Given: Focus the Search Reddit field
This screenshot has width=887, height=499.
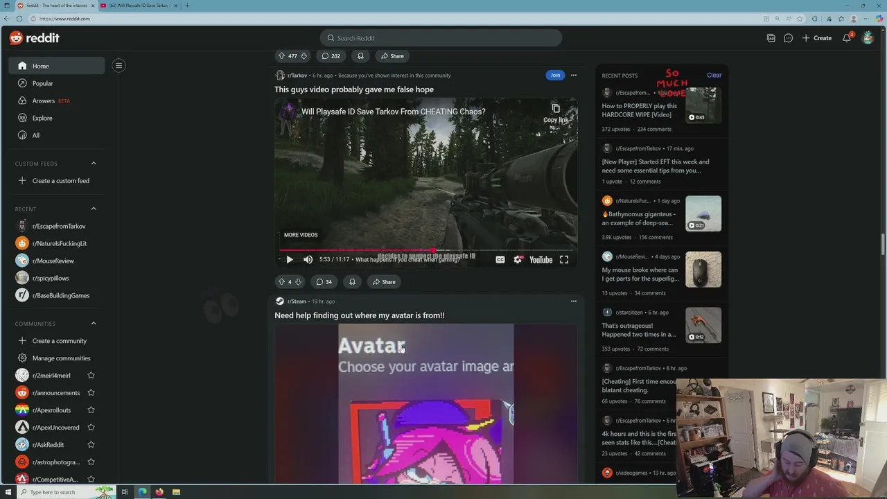Looking at the screenshot, I should coord(441,38).
